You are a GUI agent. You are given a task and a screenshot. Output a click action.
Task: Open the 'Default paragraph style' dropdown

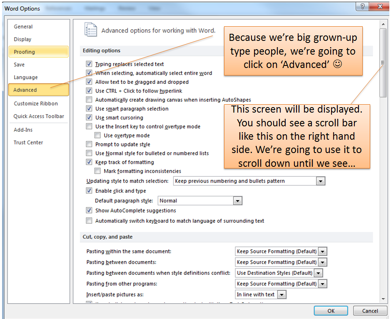[x=237, y=201]
